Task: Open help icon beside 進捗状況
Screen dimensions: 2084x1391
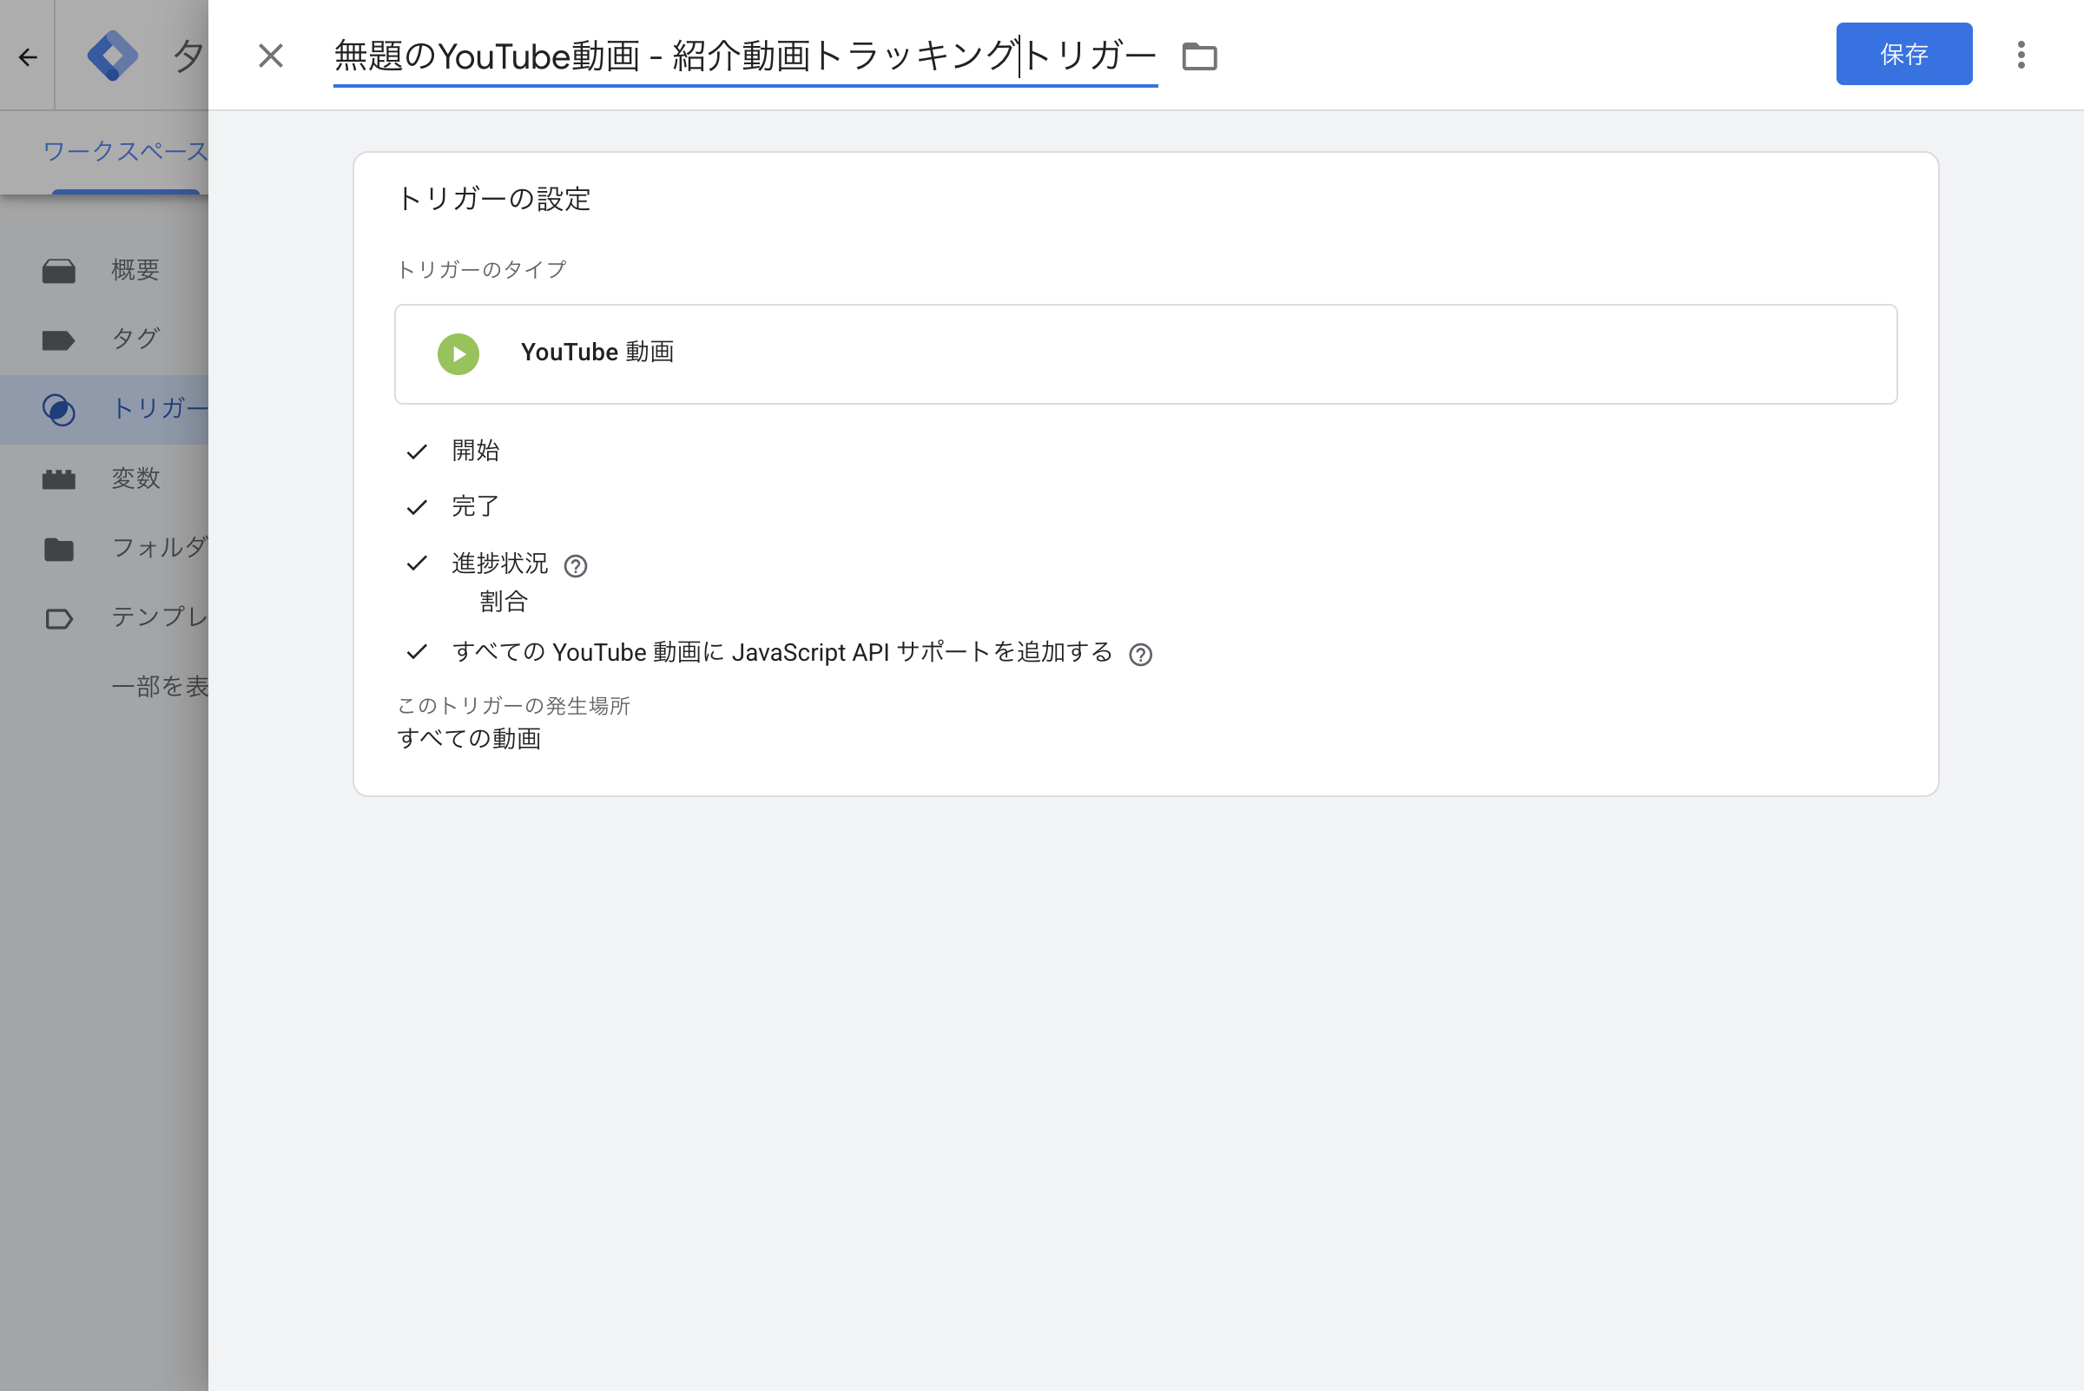Action: [x=576, y=566]
